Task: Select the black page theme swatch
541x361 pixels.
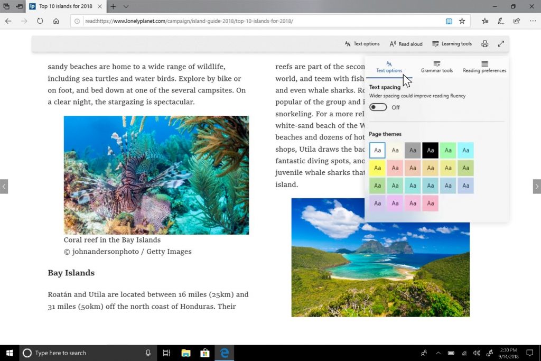Action: tap(430, 150)
